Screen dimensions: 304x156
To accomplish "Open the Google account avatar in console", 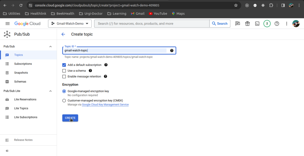I will tap(296, 24).
